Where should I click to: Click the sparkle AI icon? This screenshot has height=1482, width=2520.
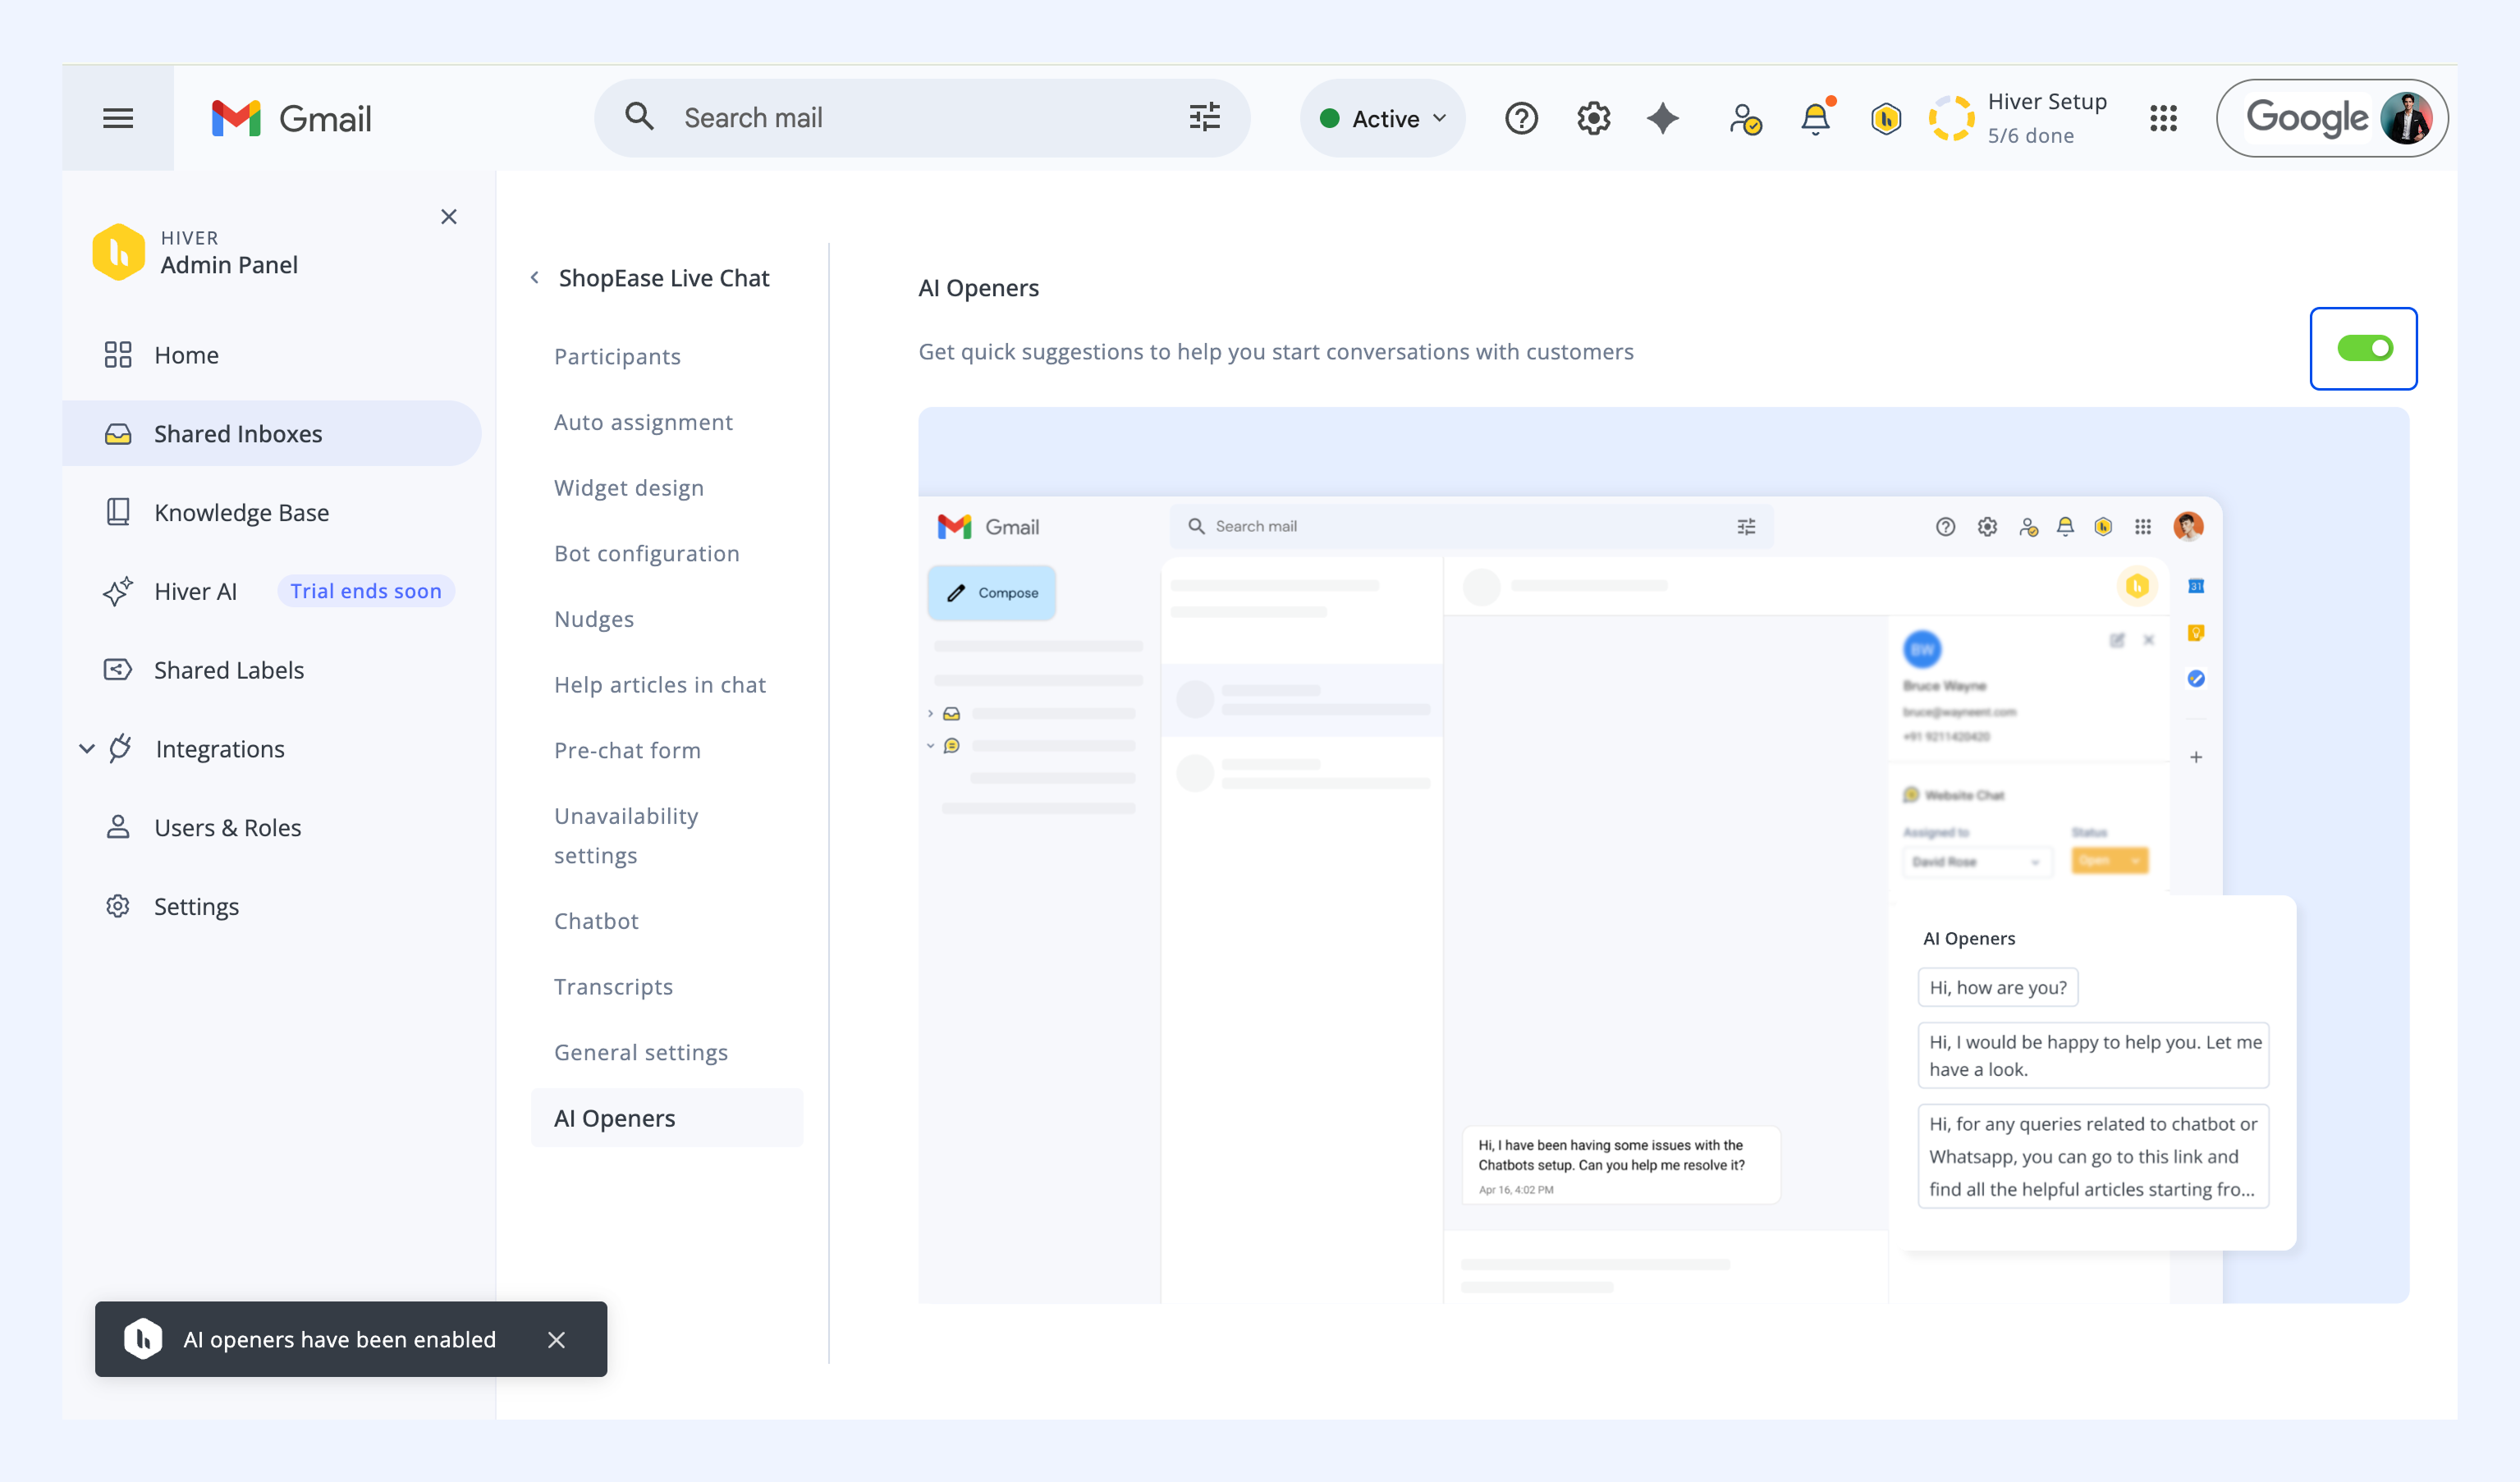pos(1663,118)
